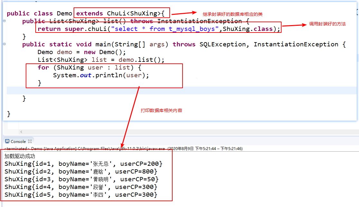The height and width of the screenshot is (207, 359).
Task: Click InstantiationException in the list() method signature
Action: tap(199, 21)
